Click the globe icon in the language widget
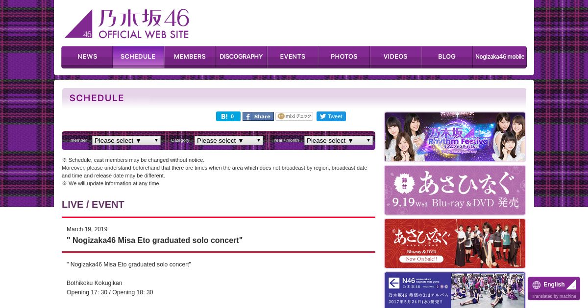The height and width of the screenshot is (308, 588). 537,285
